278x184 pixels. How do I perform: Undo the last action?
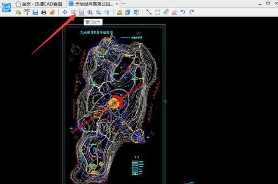coord(183,12)
